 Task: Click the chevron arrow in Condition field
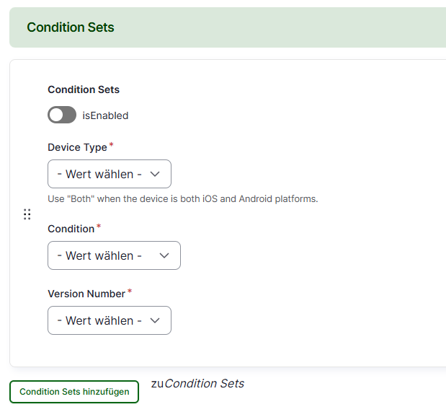pos(164,255)
